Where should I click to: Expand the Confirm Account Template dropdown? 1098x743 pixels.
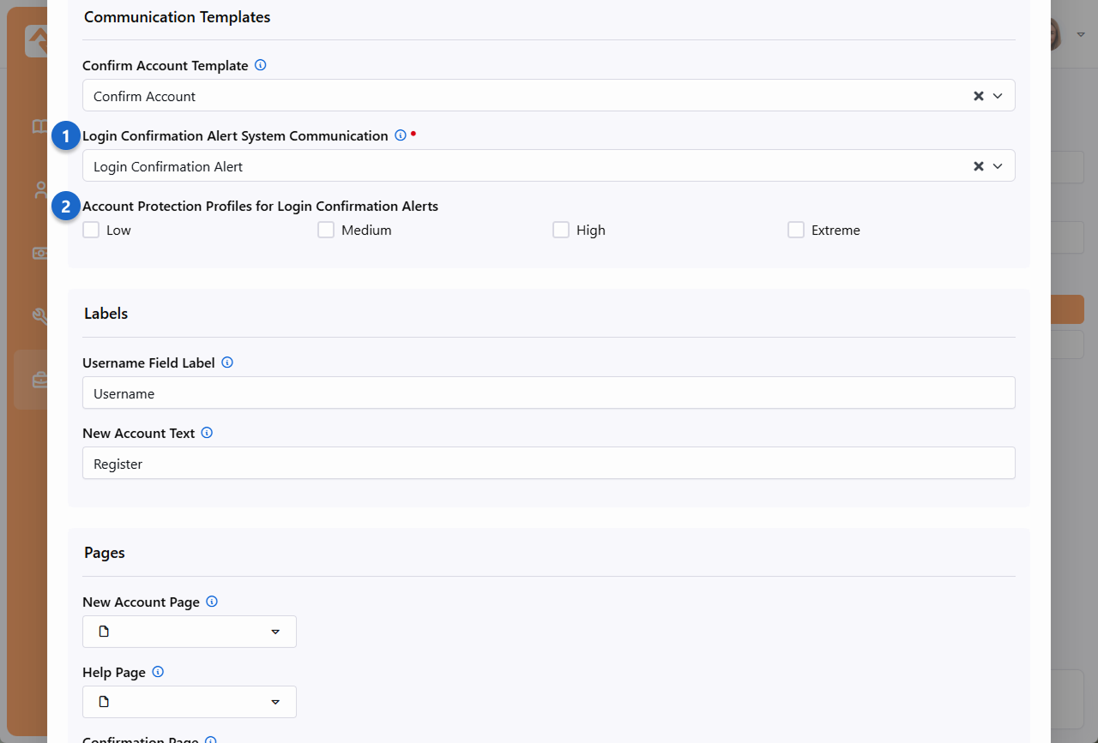pyautogui.click(x=998, y=96)
